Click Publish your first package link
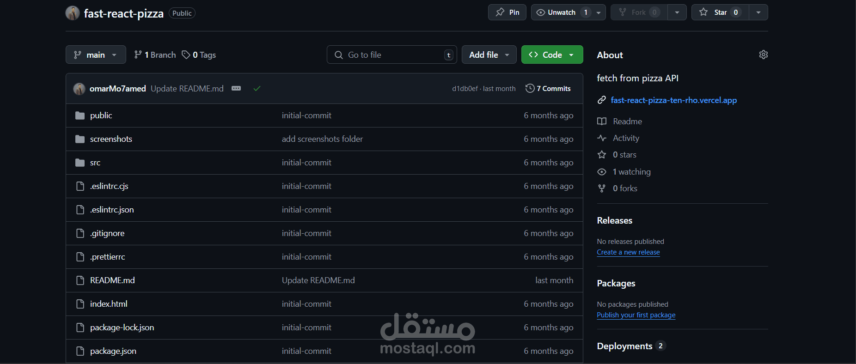 point(636,315)
